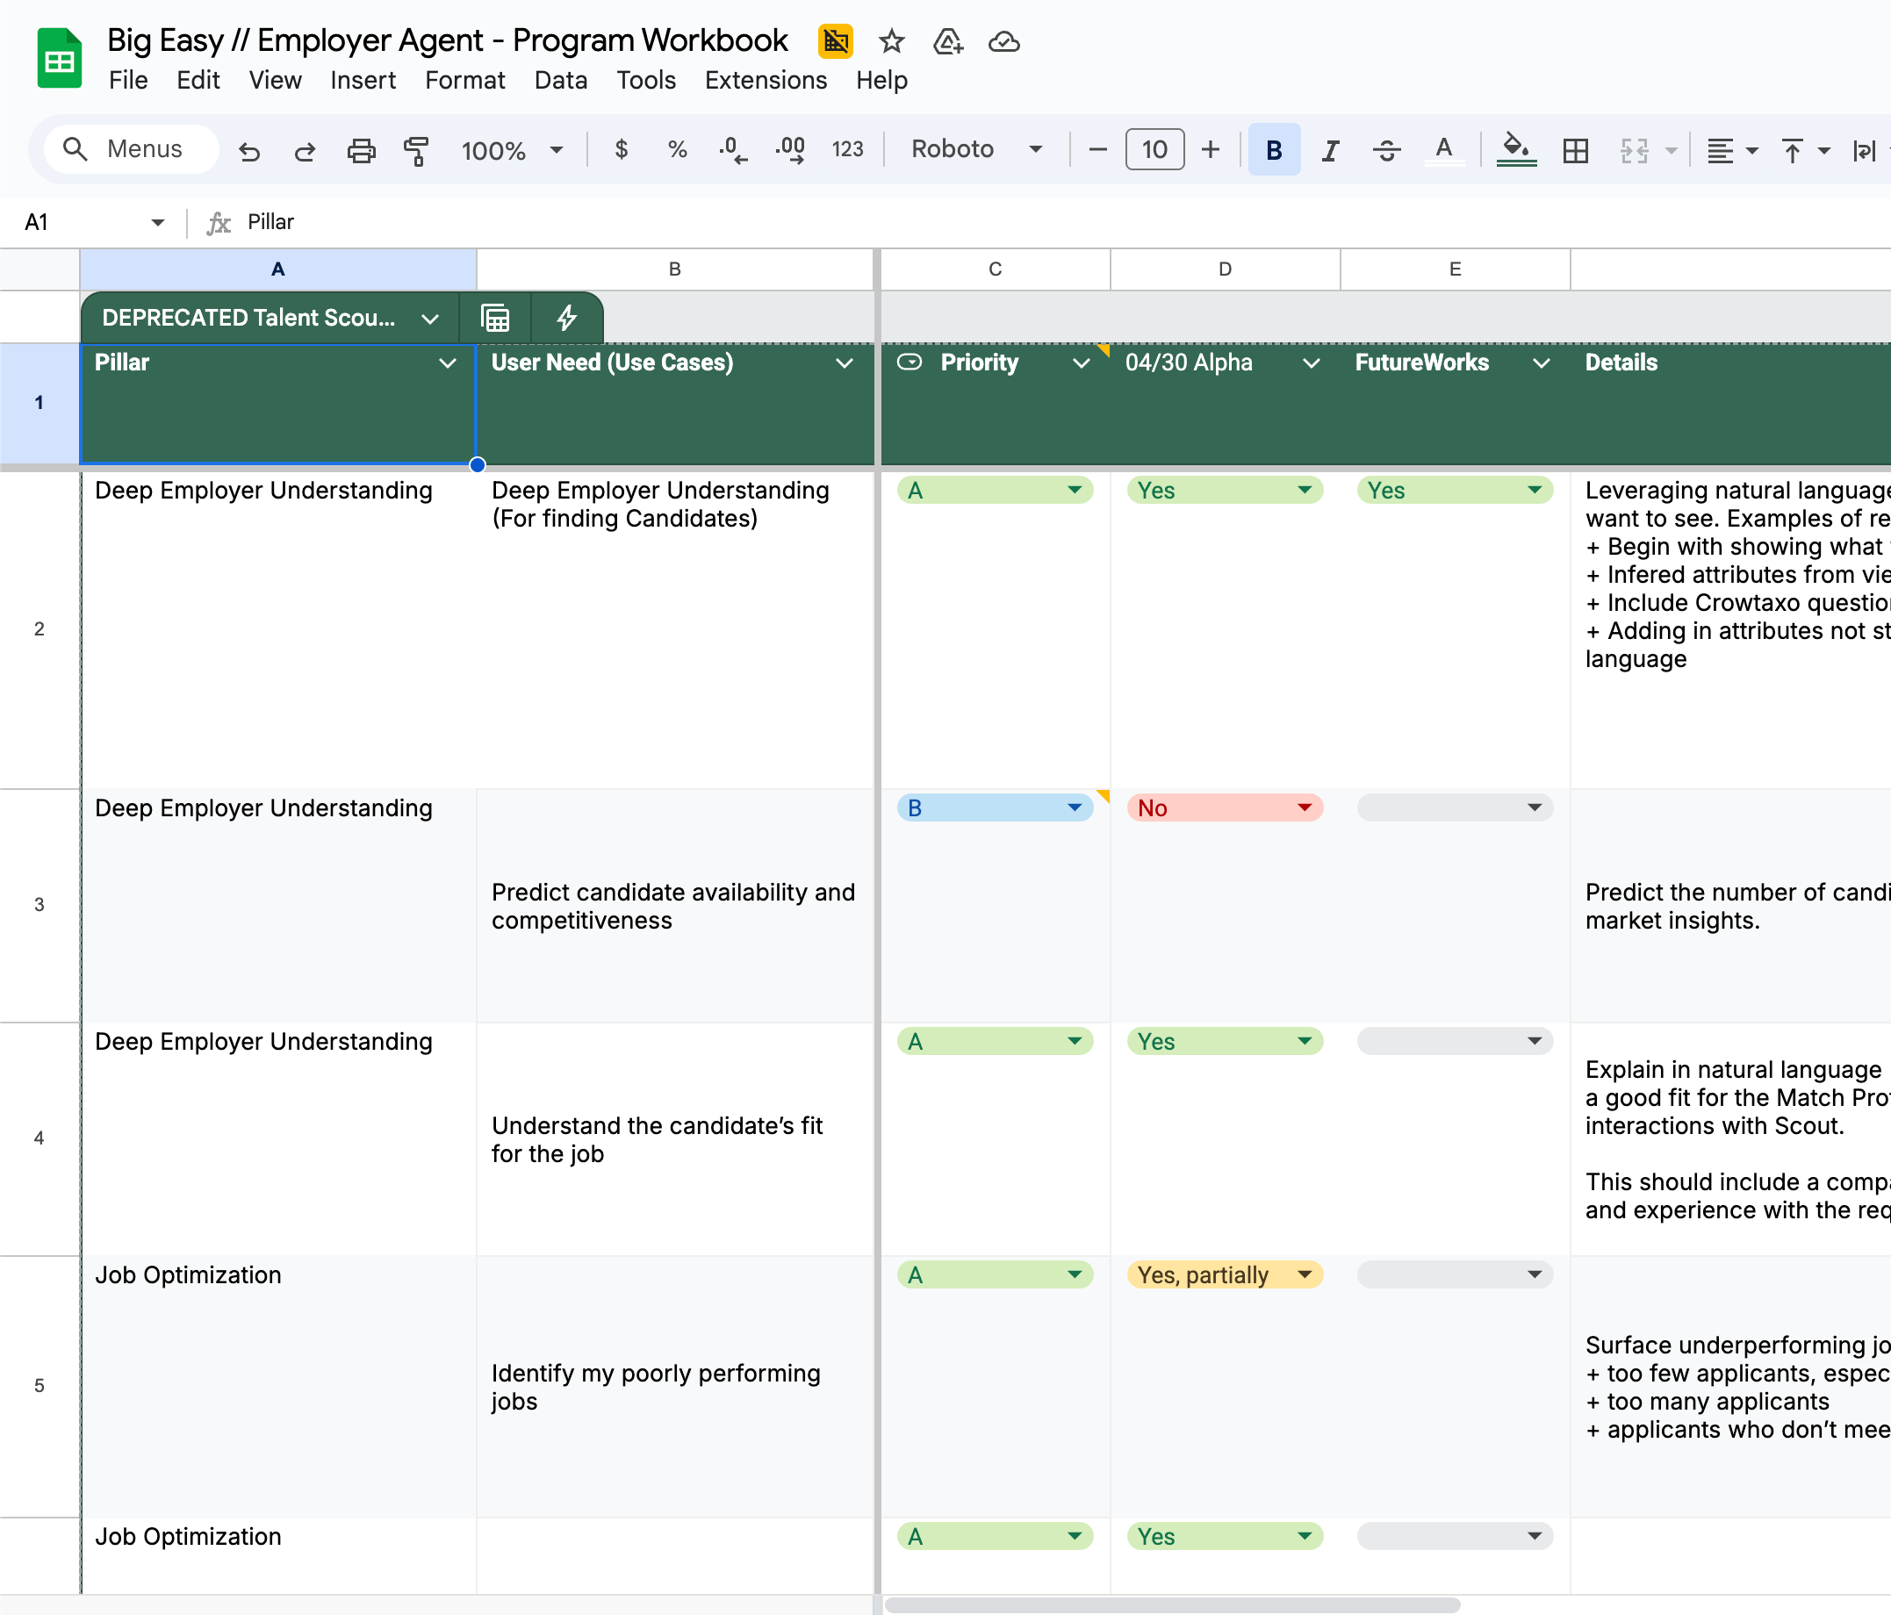Expand the 100% zoom dropdown
This screenshot has height=1615, width=1891.
(x=512, y=149)
